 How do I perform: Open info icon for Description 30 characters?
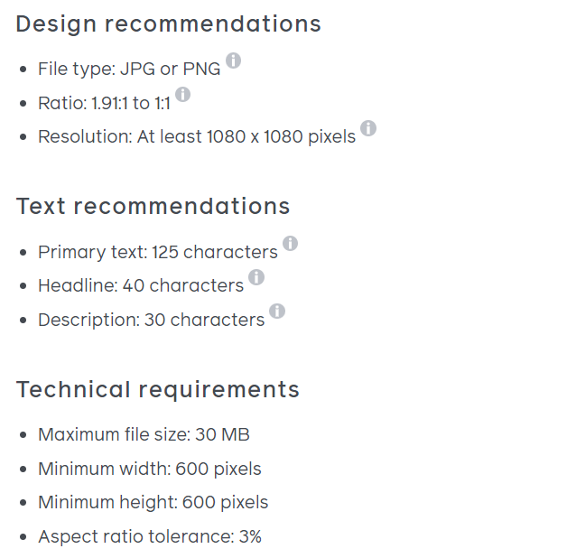pos(277,312)
